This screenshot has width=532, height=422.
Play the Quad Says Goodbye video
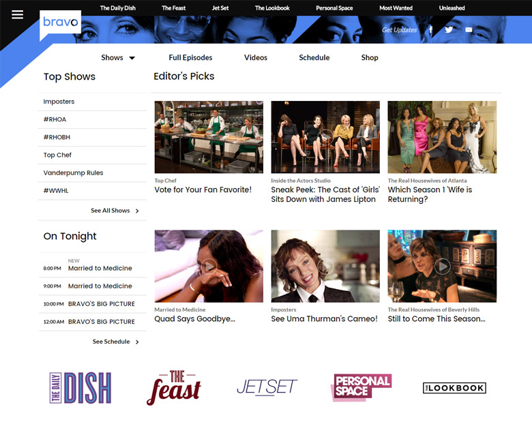pos(209,266)
